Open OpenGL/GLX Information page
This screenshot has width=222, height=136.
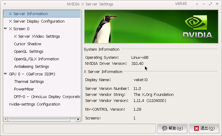click(36, 59)
